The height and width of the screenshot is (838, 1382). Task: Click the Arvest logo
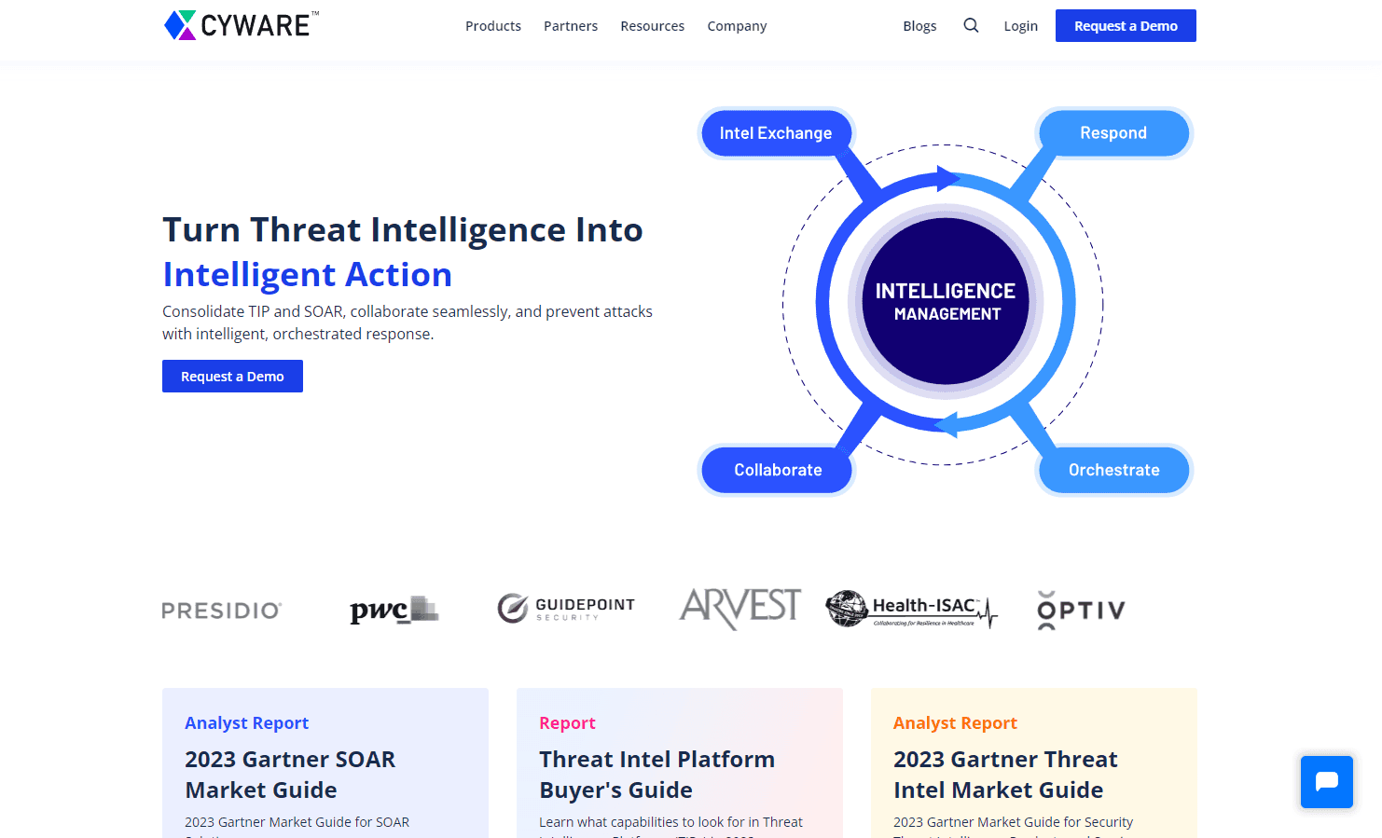click(x=740, y=608)
